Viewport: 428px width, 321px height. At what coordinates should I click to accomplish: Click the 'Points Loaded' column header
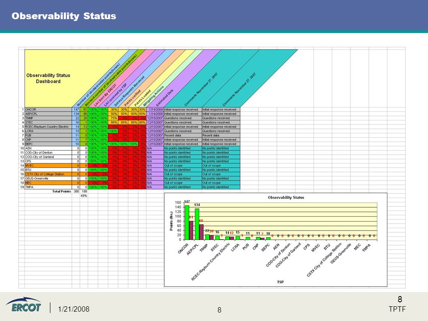142,98
